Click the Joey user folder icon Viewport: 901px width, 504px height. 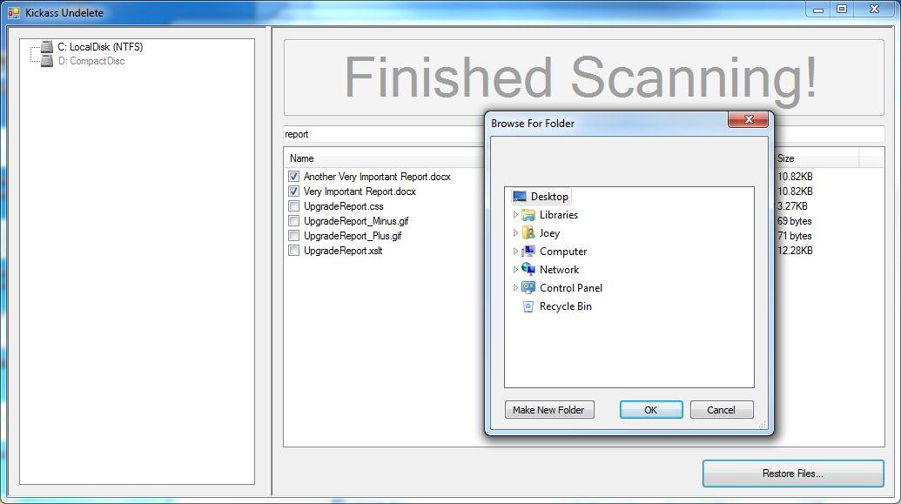[528, 233]
